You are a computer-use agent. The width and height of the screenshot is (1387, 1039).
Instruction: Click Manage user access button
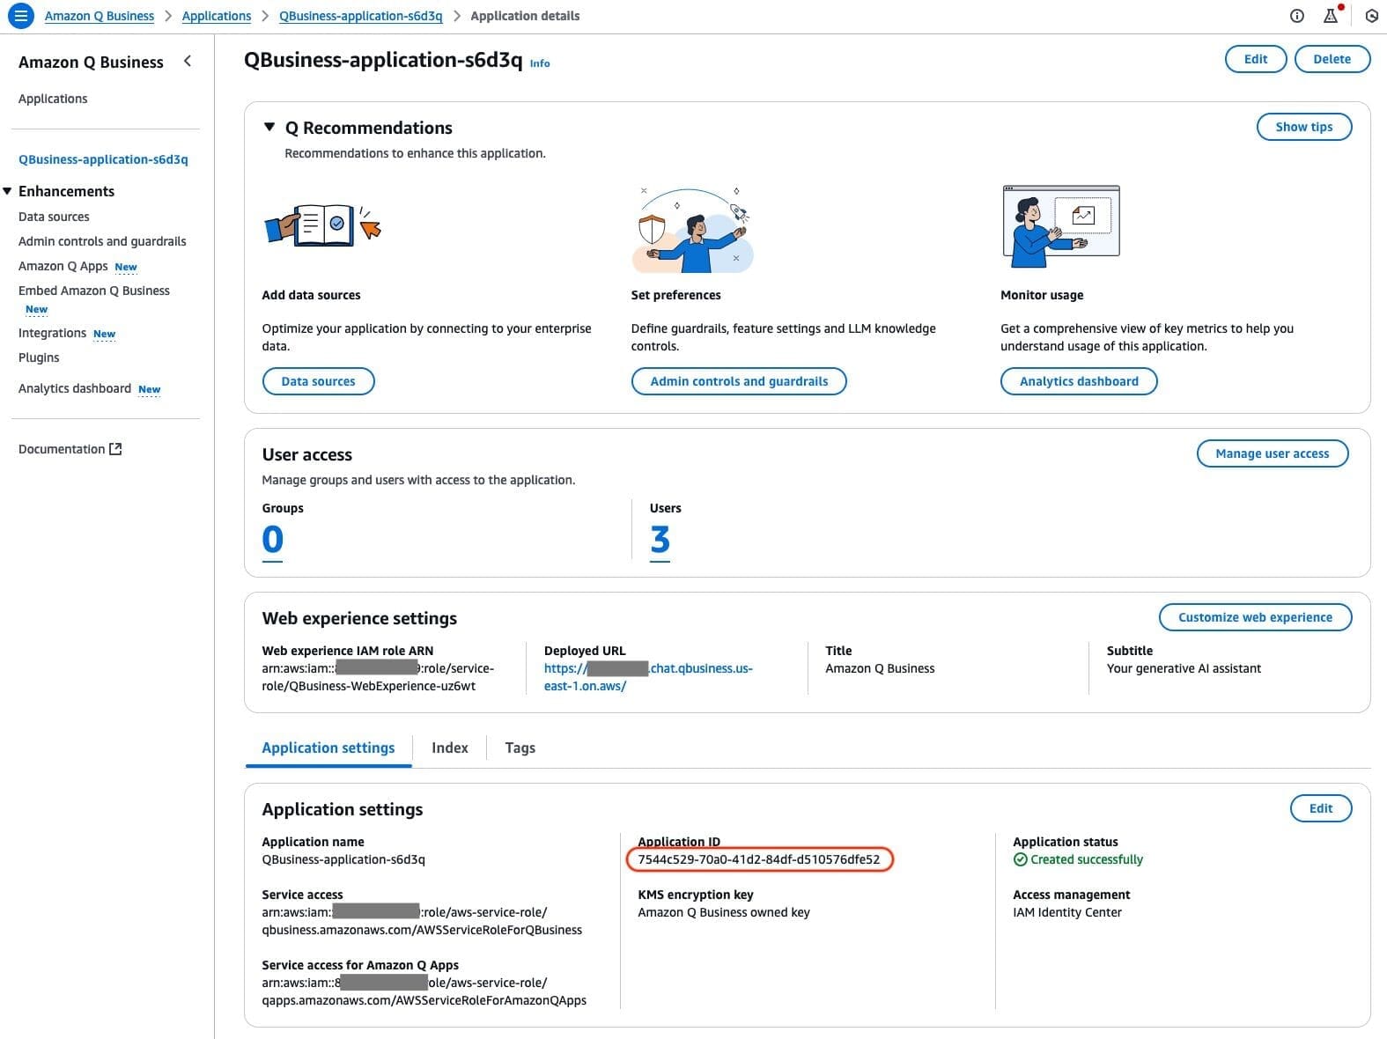pos(1273,453)
